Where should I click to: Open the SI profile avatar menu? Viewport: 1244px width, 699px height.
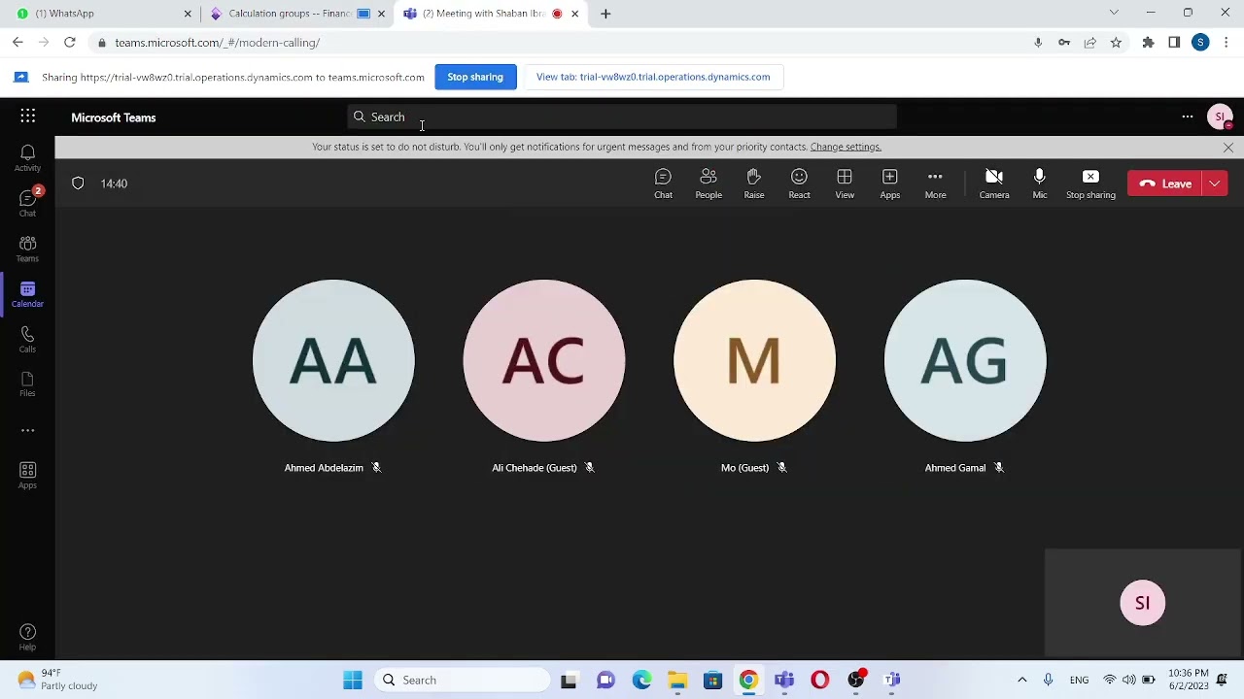coord(1220,116)
